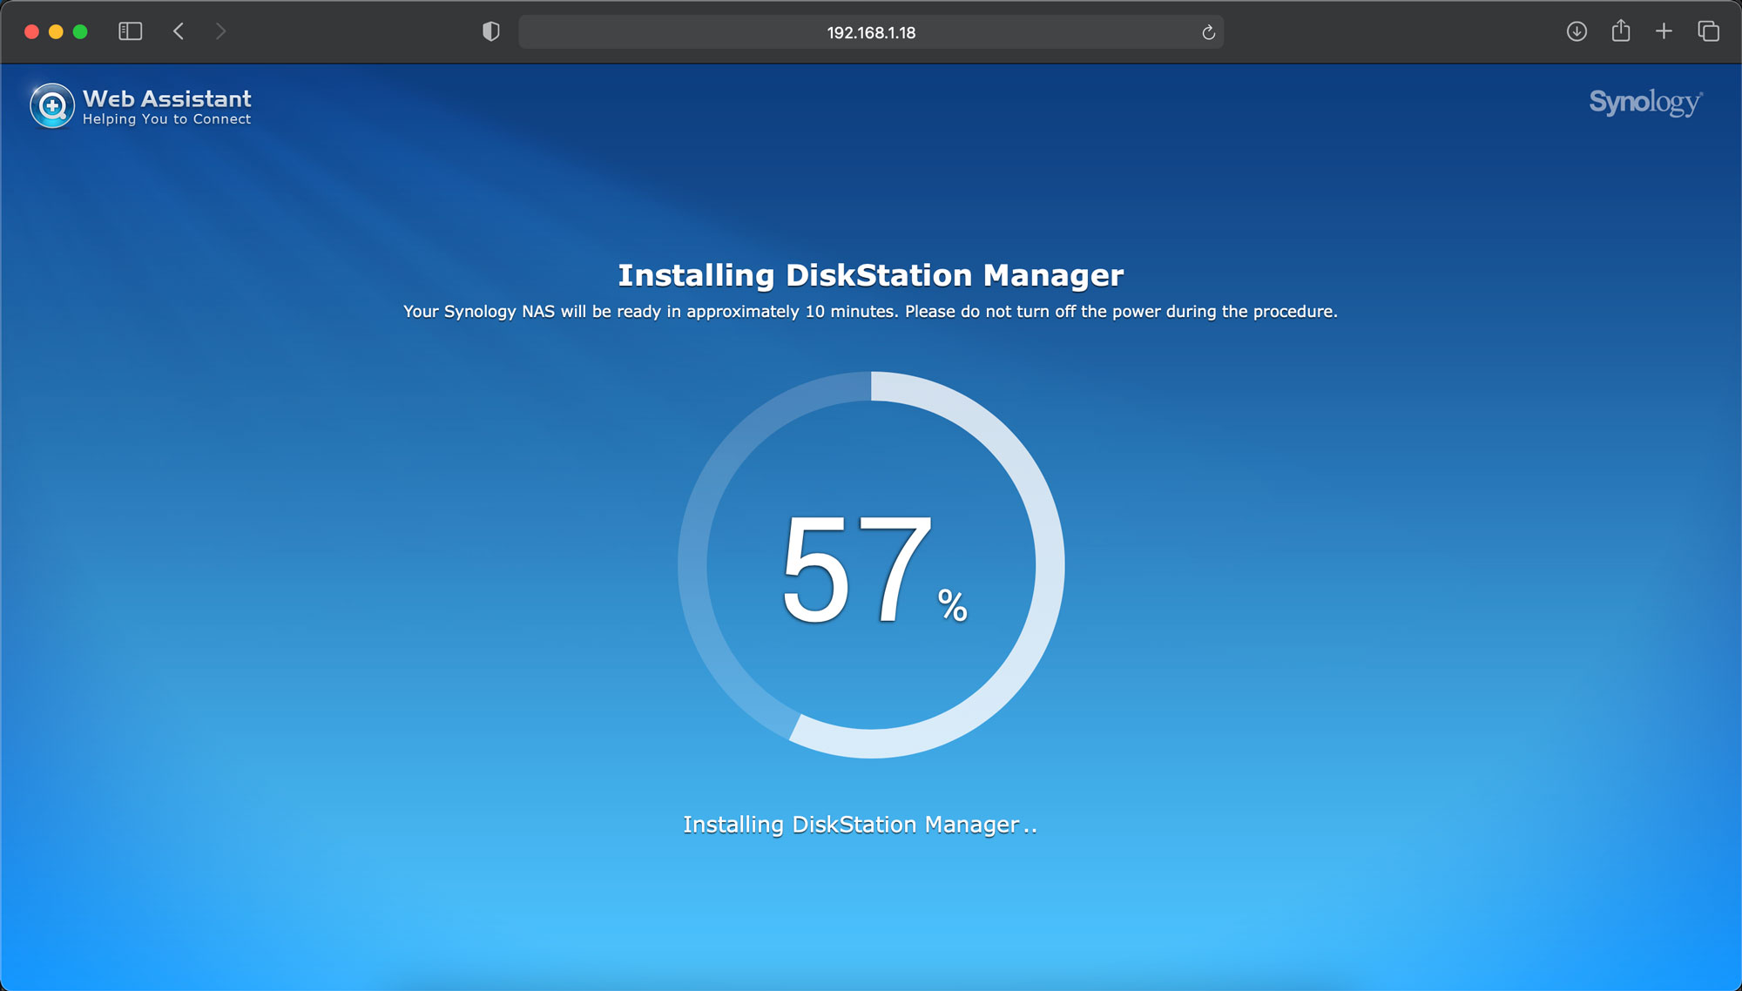The width and height of the screenshot is (1742, 991).
Task: Show the tab overview
Action: coord(1708,32)
